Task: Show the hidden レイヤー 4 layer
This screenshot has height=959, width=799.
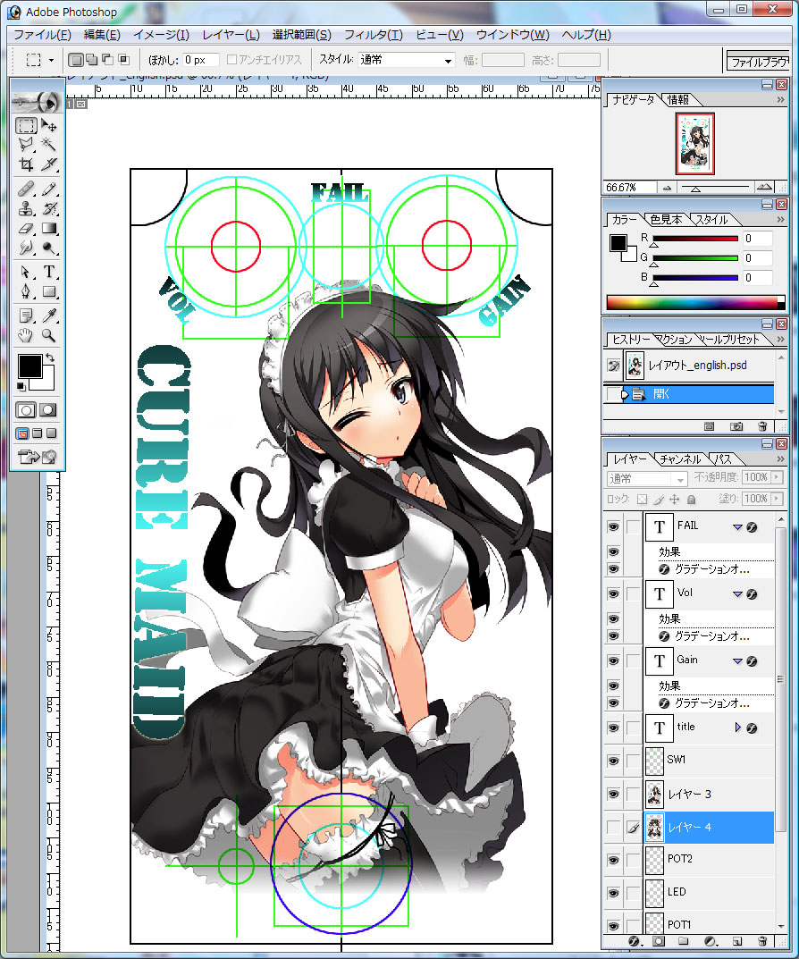Action: coord(614,827)
